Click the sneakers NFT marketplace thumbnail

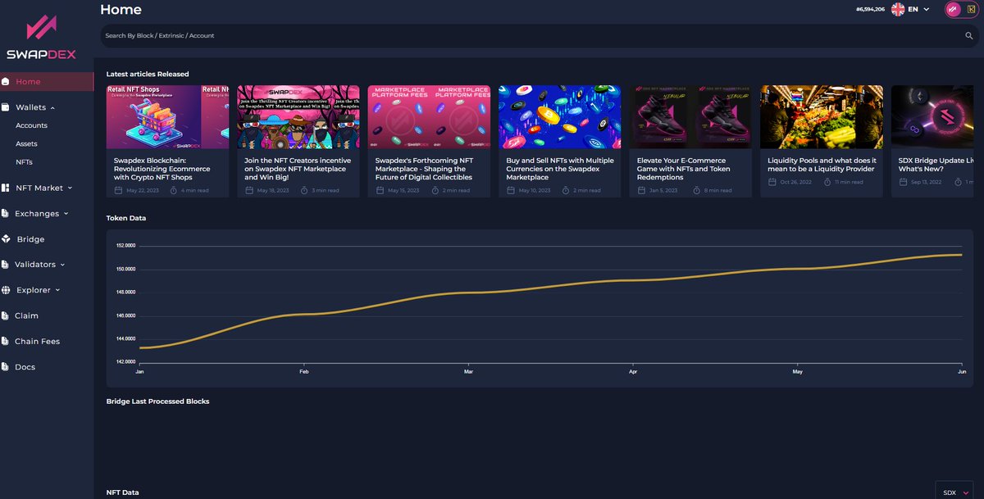[690, 117]
